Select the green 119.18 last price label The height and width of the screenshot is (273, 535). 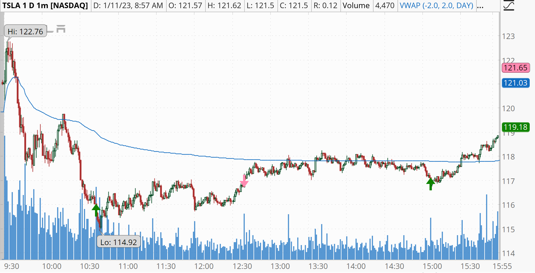click(x=515, y=127)
